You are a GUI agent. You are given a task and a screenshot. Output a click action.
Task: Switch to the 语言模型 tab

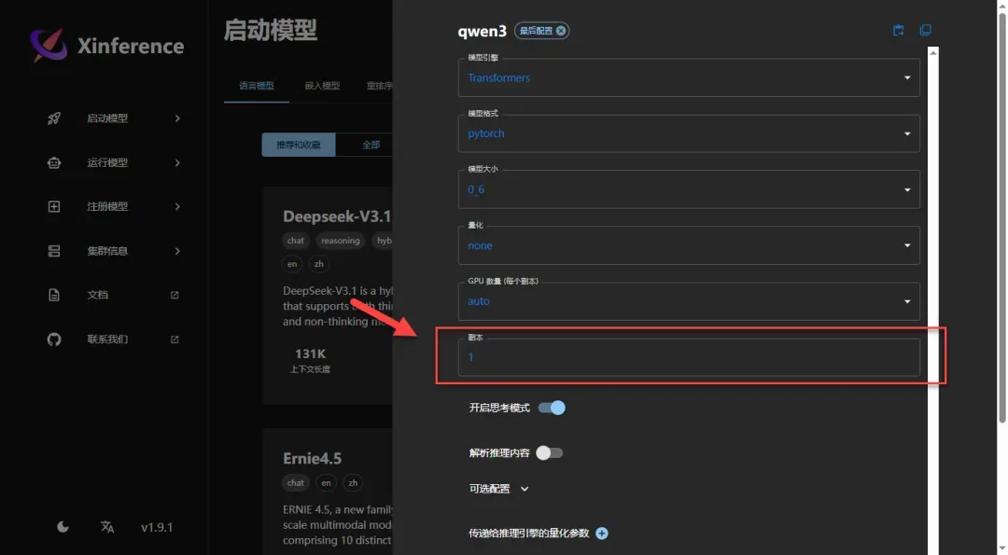click(257, 86)
